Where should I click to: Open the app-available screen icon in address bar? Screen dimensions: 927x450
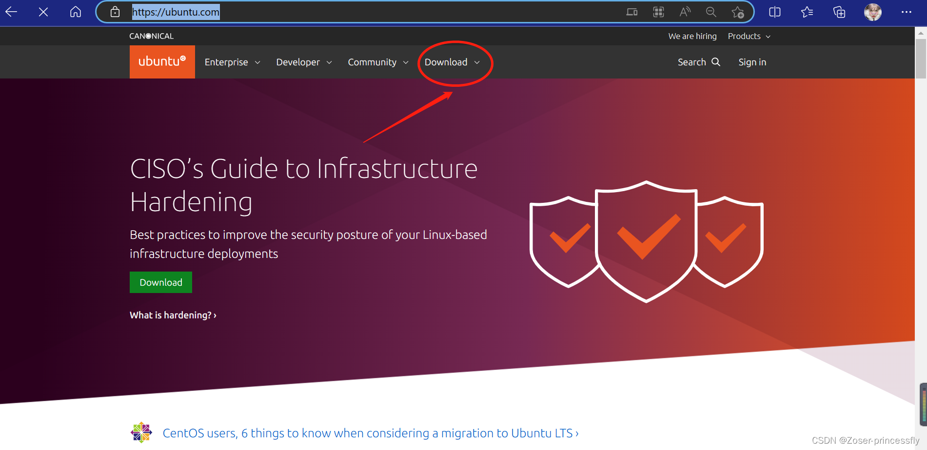632,12
